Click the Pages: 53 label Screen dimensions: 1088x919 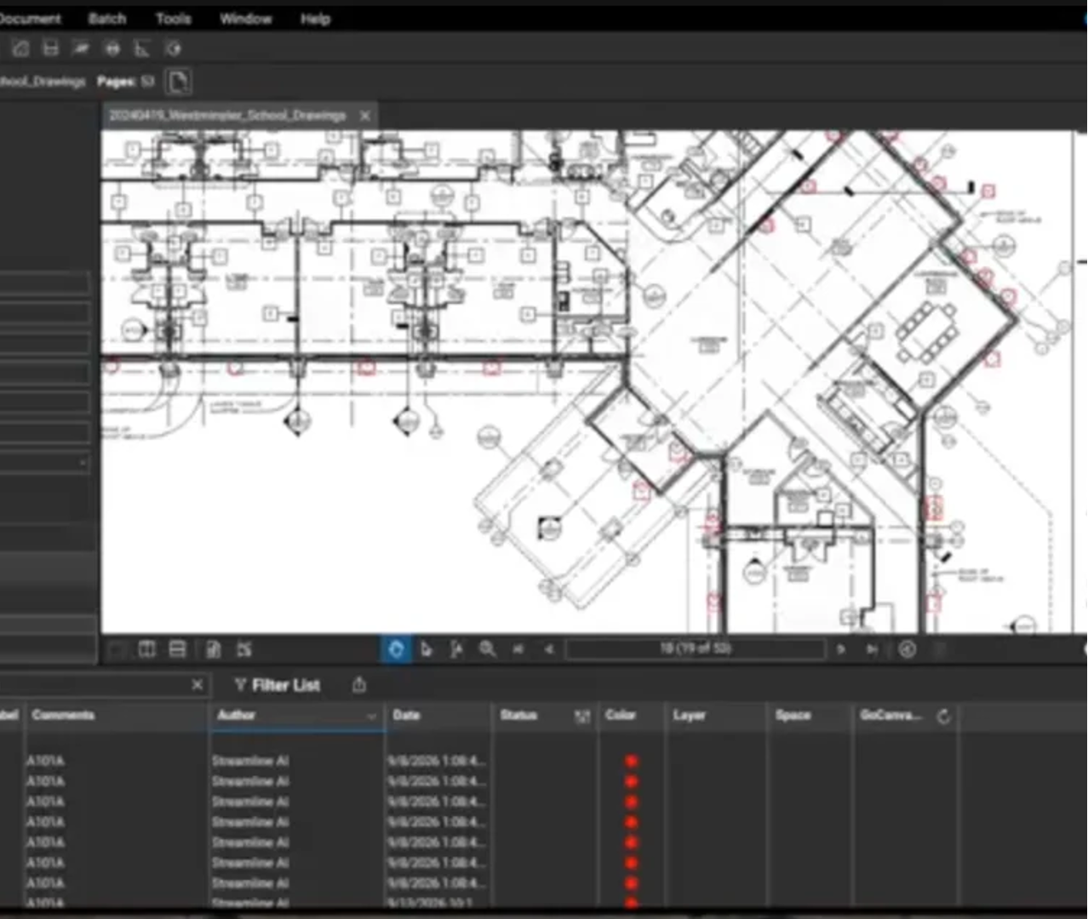[x=125, y=82]
